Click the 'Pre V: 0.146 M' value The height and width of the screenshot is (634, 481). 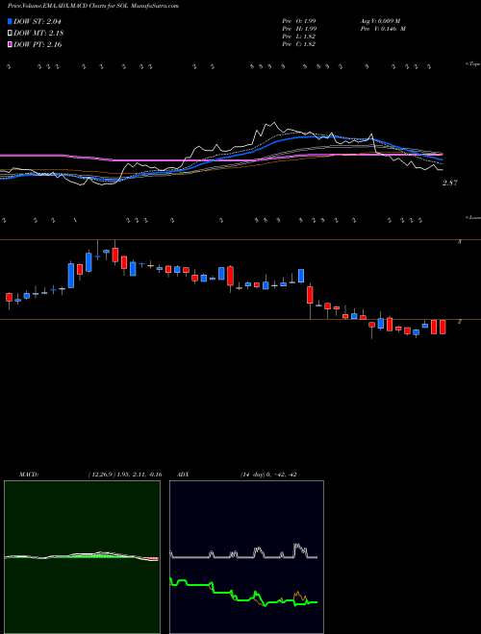[x=383, y=29]
